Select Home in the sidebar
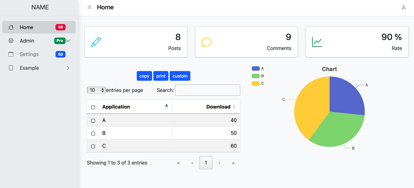 coord(39,27)
